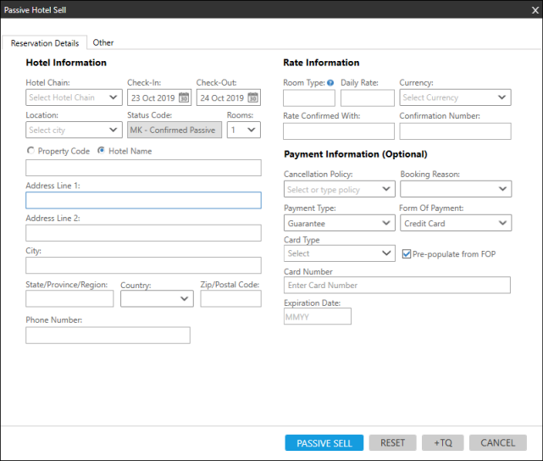Select the Hotel Name radio button

tap(102, 150)
